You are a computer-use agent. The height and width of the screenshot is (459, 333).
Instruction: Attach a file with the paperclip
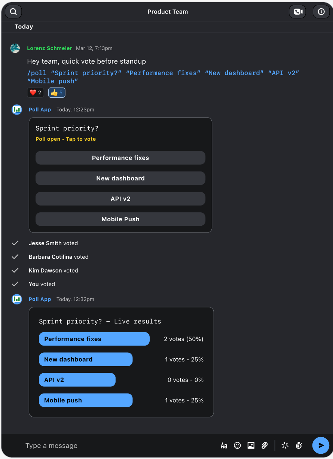coord(265,446)
